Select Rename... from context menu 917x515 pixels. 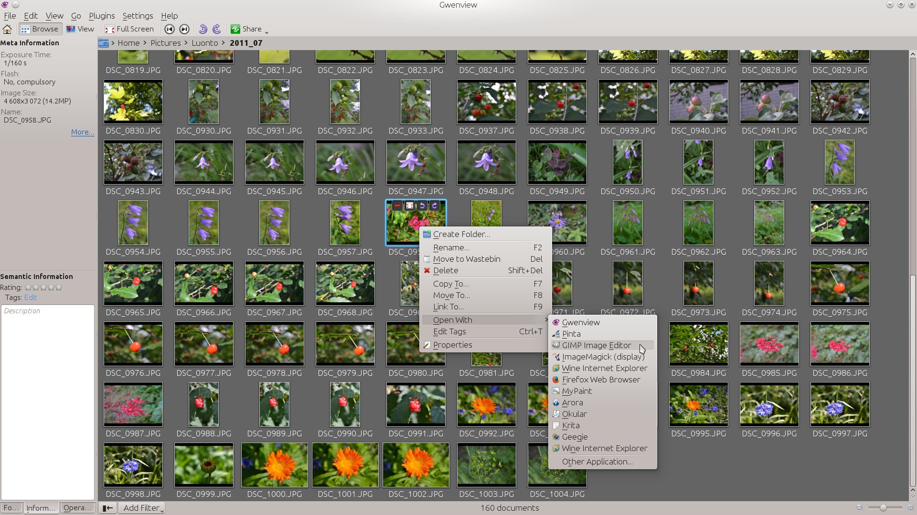[486, 247]
